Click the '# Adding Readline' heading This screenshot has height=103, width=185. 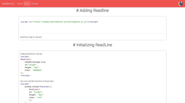(92, 10)
